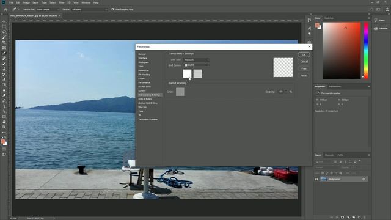This screenshot has width=391, height=220.
Task: Open the Opacity slider arrow in Gamut Warning
Action: [x=286, y=92]
